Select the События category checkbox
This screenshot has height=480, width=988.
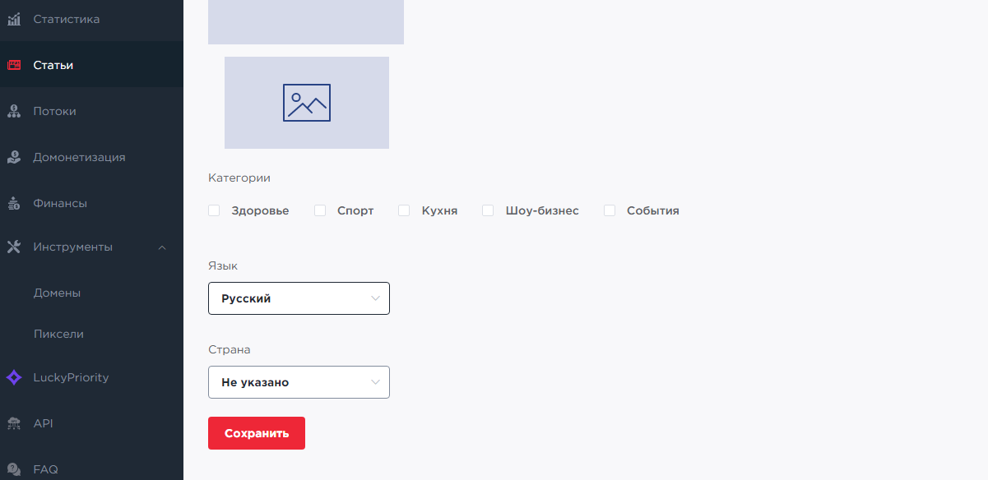tap(610, 210)
